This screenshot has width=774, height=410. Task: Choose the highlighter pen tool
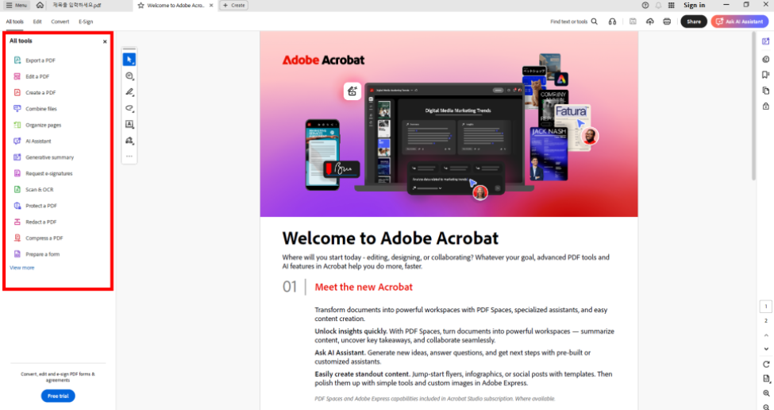129,92
